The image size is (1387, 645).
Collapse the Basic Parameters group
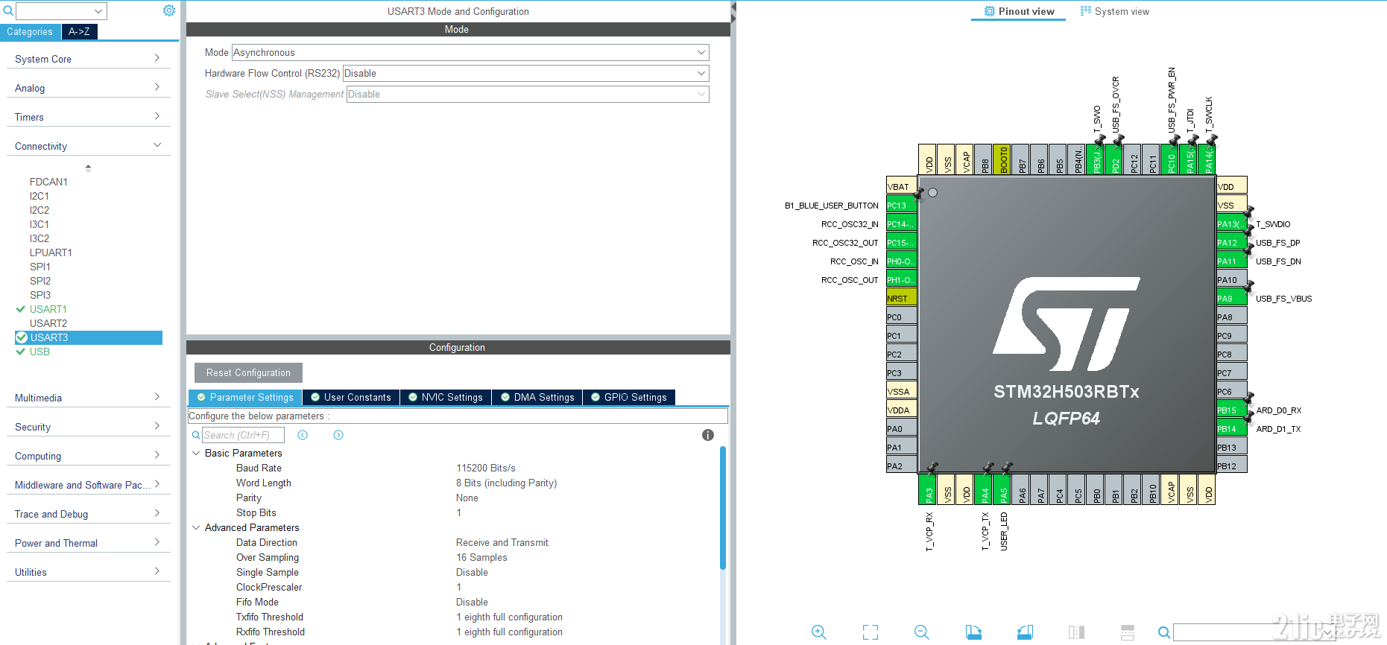[x=196, y=453]
